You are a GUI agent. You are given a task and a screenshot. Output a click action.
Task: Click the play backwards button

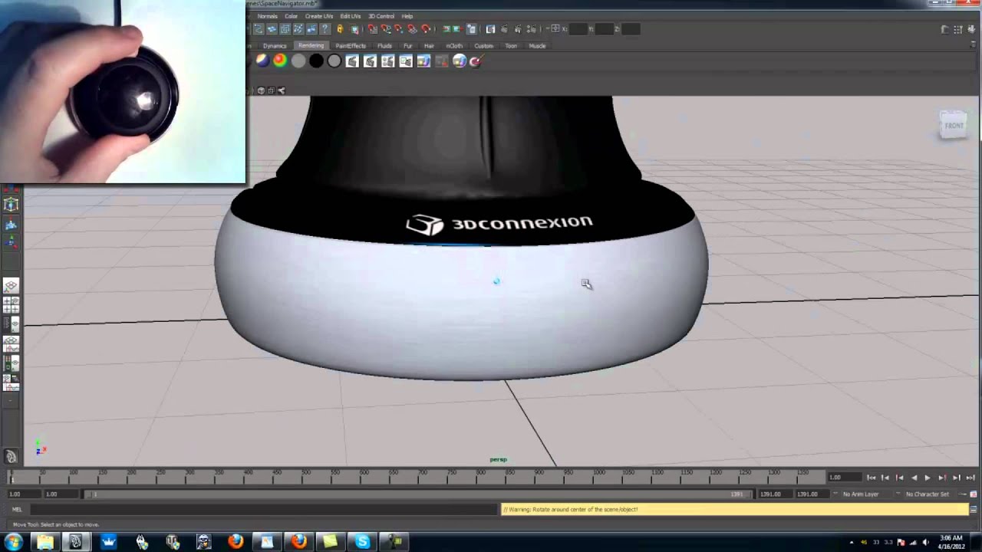(914, 478)
